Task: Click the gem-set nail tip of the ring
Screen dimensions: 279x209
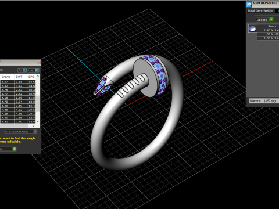Action: coord(102,87)
